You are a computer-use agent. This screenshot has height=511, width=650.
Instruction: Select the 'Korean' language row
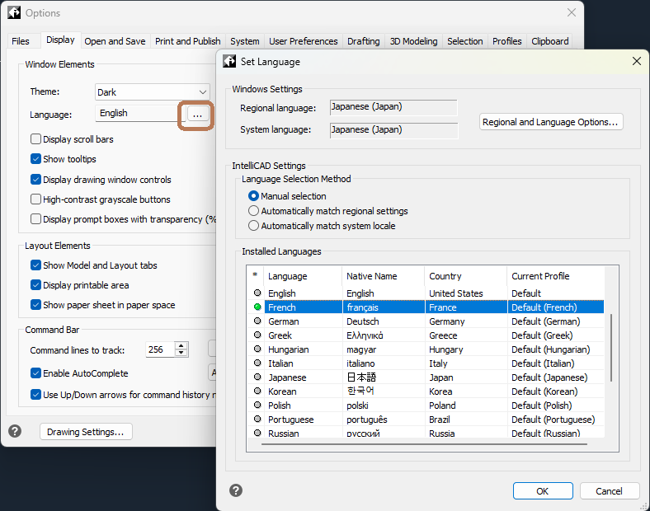tap(427, 391)
